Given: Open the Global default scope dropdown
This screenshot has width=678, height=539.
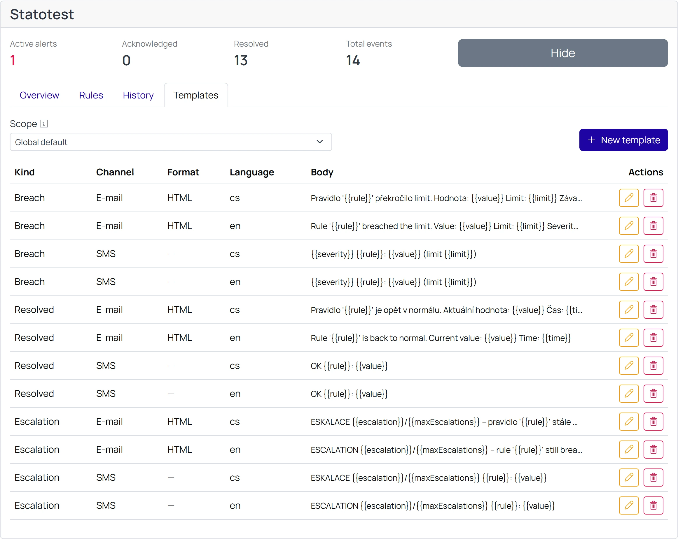Looking at the screenshot, I should (171, 142).
